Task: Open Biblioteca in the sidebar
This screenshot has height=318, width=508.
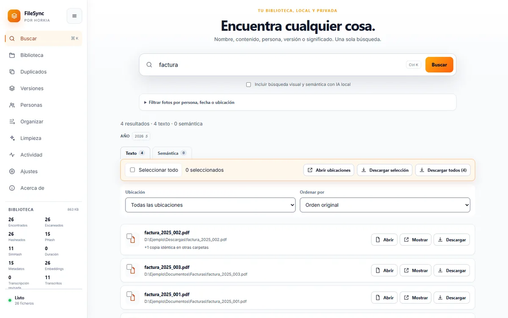Action: [44, 55]
